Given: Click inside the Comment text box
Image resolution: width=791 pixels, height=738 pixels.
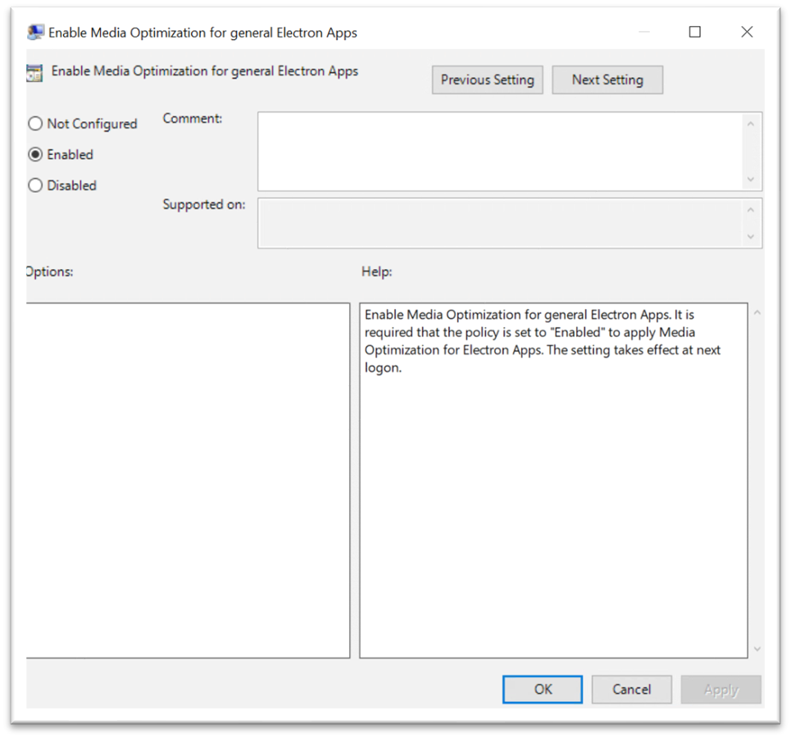Looking at the screenshot, I should [500, 152].
